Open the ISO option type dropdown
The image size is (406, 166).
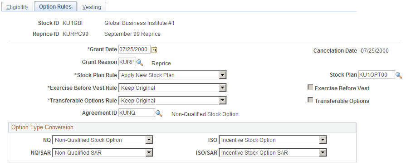[x=273, y=140]
